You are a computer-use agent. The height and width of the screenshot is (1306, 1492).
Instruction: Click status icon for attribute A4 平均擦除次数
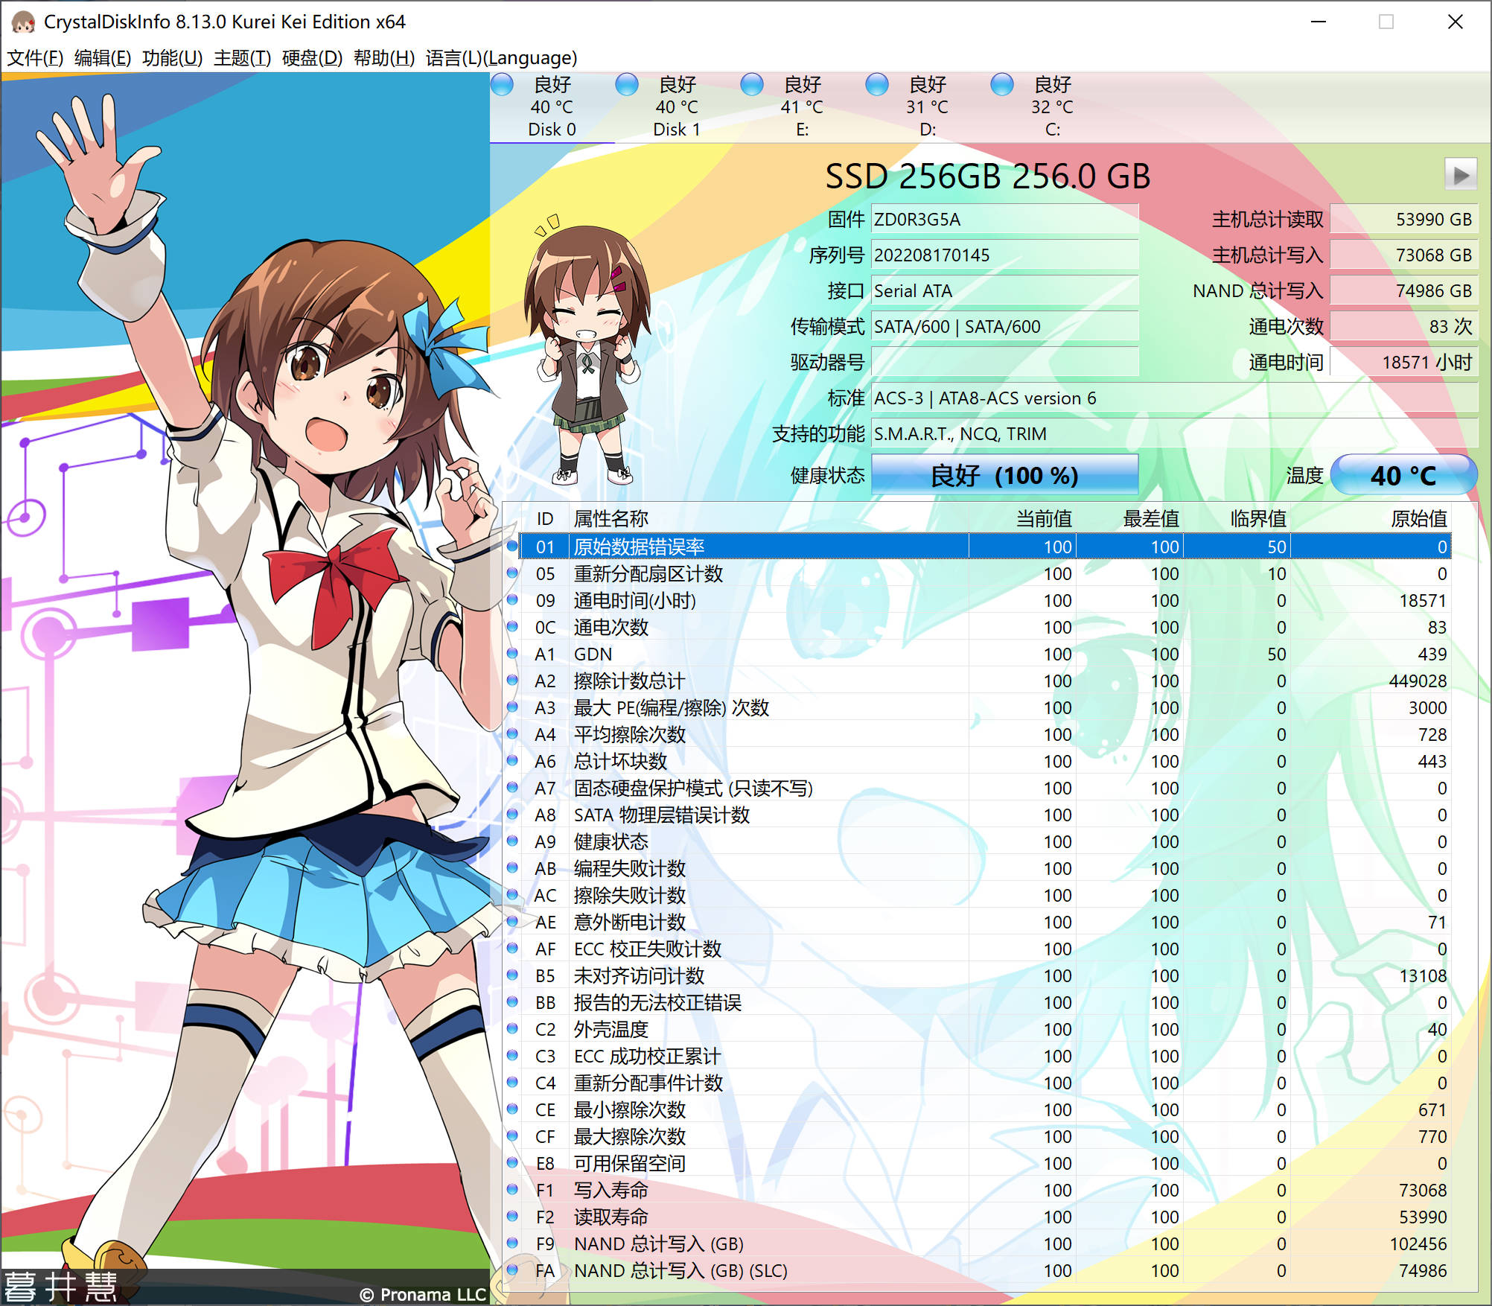click(x=512, y=734)
